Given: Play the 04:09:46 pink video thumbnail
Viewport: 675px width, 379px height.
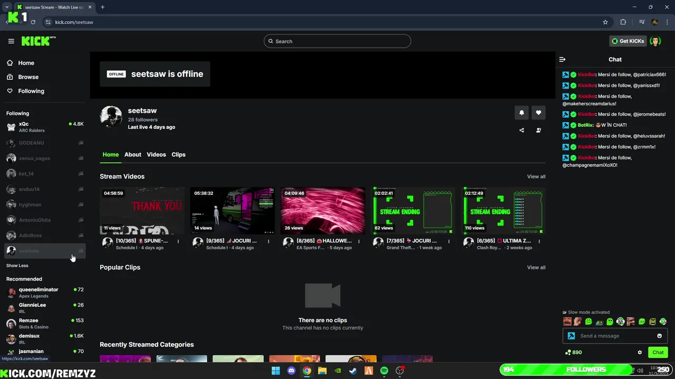Looking at the screenshot, I should coord(323,211).
